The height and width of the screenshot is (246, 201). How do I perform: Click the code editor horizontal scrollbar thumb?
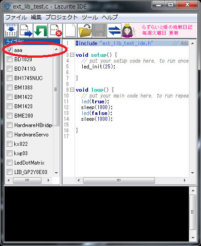pyautogui.click(x=119, y=180)
